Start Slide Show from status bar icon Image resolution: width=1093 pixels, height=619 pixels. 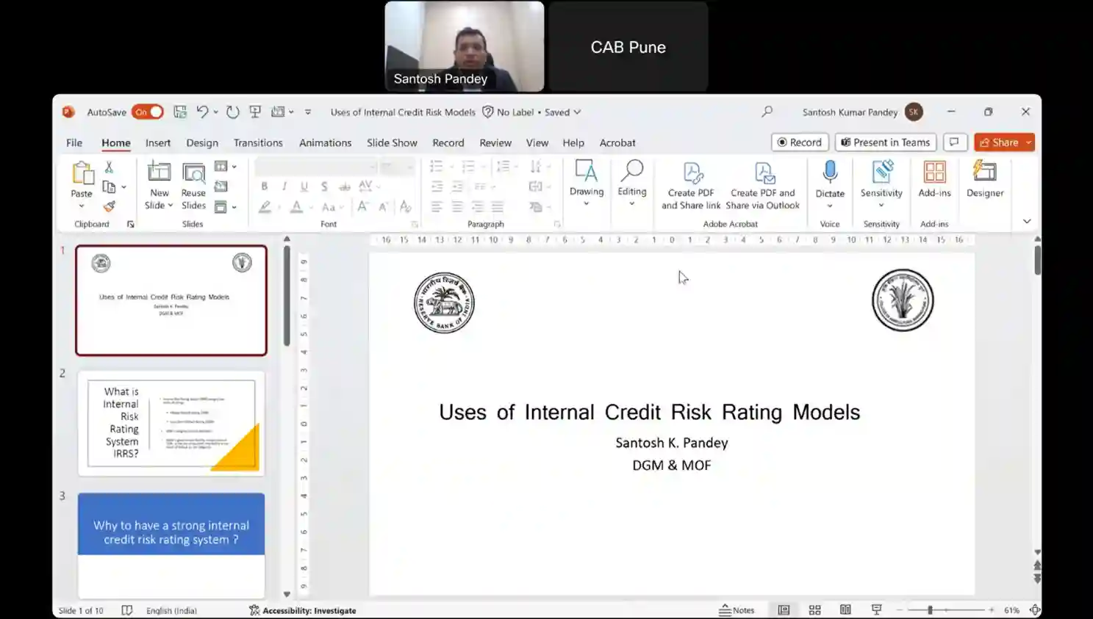[x=877, y=610]
